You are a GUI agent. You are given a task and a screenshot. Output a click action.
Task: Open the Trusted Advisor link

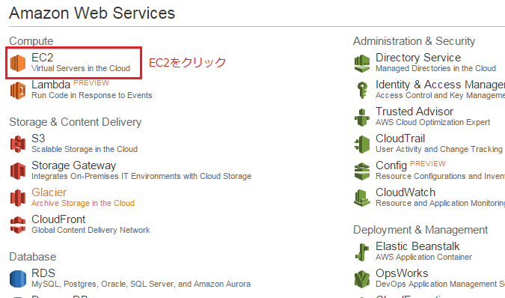[x=414, y=112]
